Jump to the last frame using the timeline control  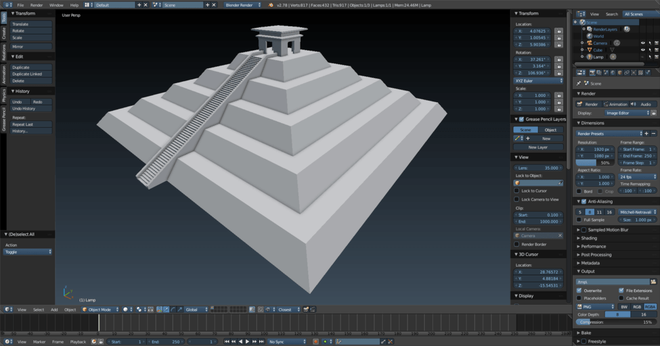tap(261, 342)
